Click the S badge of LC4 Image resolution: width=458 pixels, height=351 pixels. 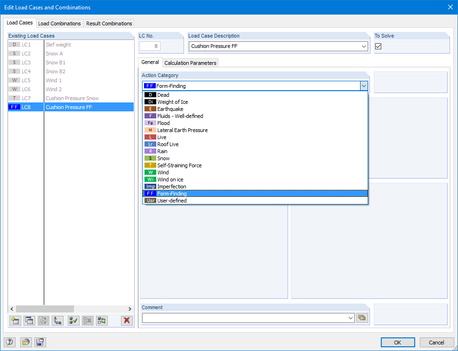[14, 71]
